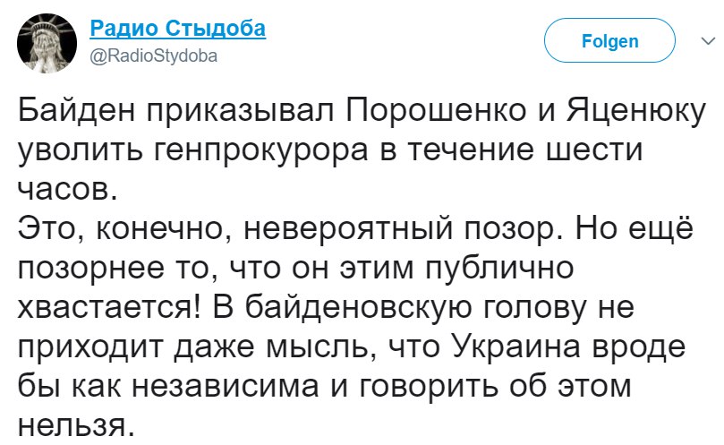Click the word Байден at tweet start

(78, 111)
